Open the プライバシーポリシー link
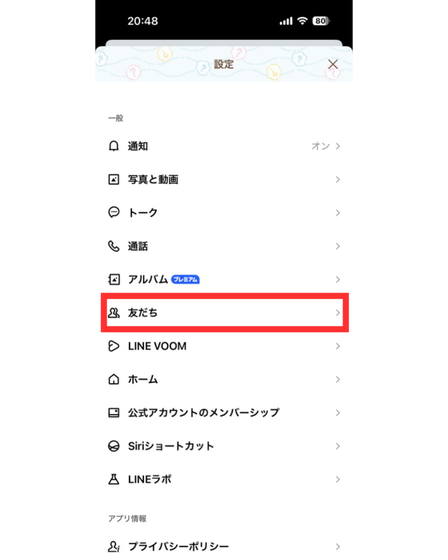The width and height of the screenshot is (448, 560). (x=224, y=546)
